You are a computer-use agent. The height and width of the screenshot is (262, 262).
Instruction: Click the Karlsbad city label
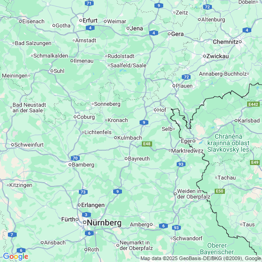[249, 121]
